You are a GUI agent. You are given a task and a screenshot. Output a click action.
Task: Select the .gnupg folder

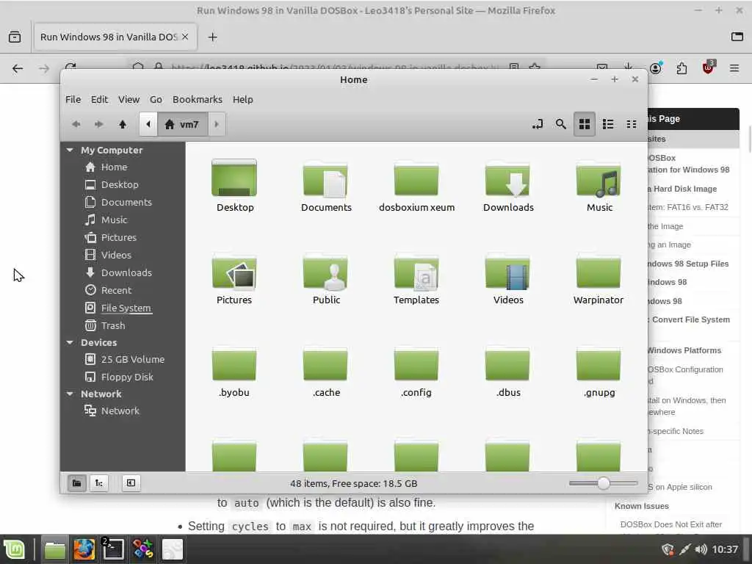(599, 364)
